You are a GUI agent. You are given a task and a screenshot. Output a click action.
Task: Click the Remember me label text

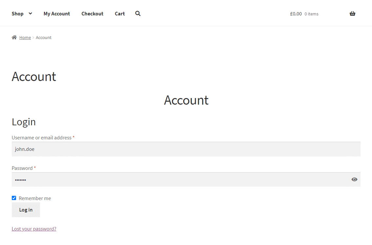[x=35, y=198]
